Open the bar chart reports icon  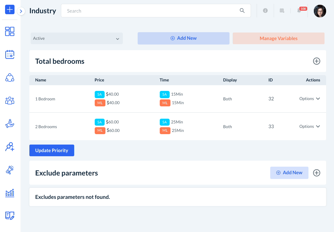pyautogui.click(x=9, y=193)
